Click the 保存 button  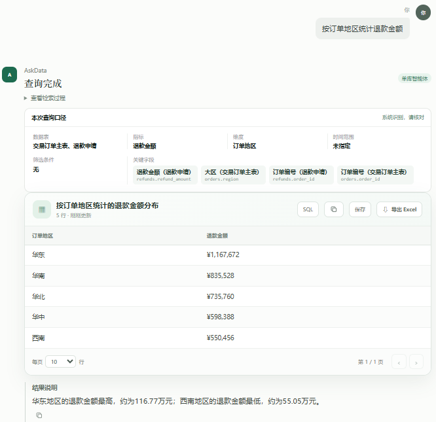click(360, 209)
